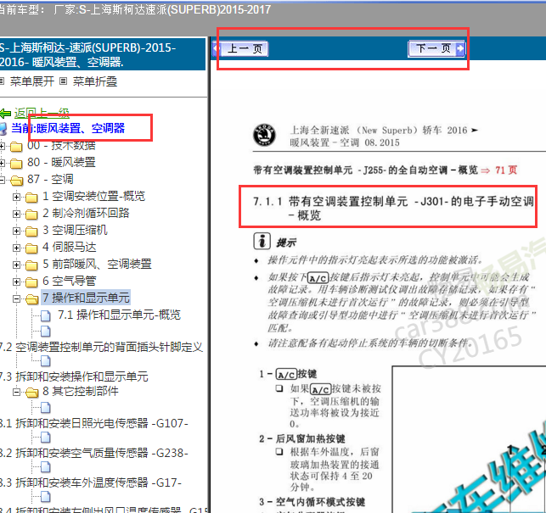Click folder icon of 4 伺服马达

pos(31,248)
